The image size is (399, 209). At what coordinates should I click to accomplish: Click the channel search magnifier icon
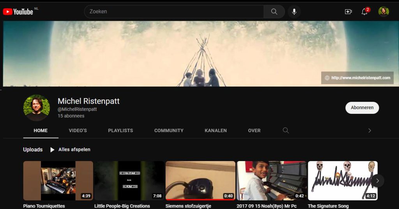[x=286, y=131]
